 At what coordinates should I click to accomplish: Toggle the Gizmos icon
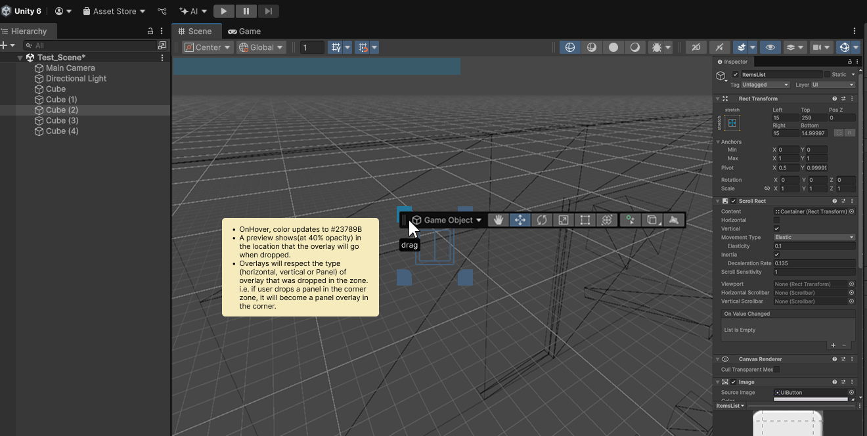(x=845, y=47)
